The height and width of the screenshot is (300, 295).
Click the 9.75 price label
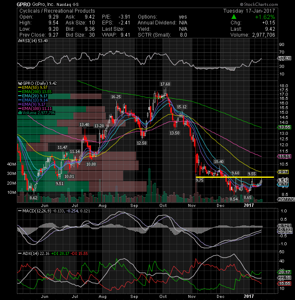(199, 180)
